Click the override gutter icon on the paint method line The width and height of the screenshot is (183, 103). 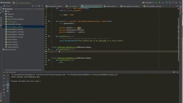point(49,21)
